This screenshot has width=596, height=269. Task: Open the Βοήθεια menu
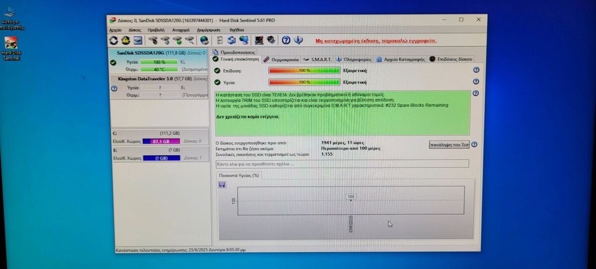click(236, 30)
